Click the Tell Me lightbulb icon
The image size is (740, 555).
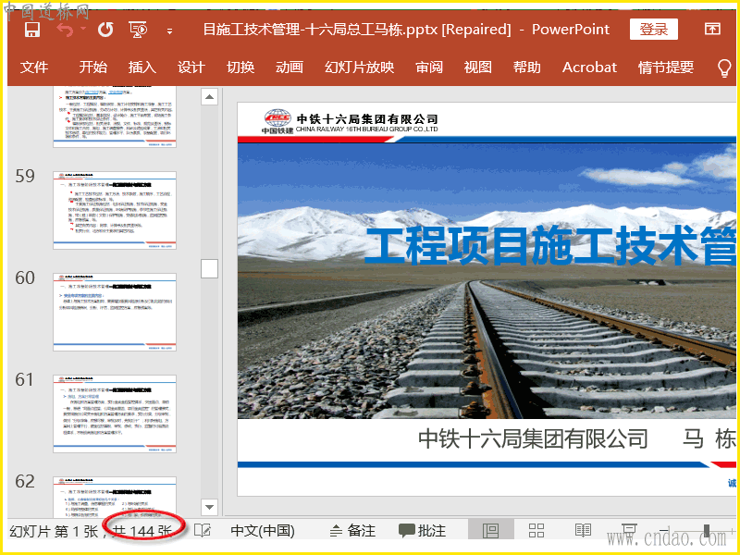724,68
